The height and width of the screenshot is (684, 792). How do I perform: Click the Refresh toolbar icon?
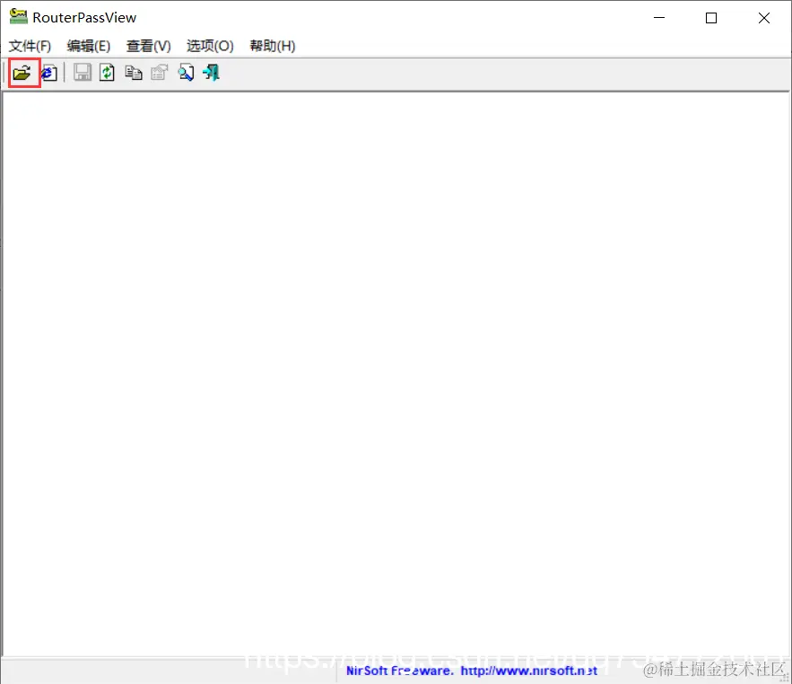tap(108, 73)
